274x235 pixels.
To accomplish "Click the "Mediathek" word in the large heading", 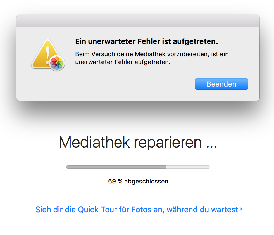I will point(94,143).
